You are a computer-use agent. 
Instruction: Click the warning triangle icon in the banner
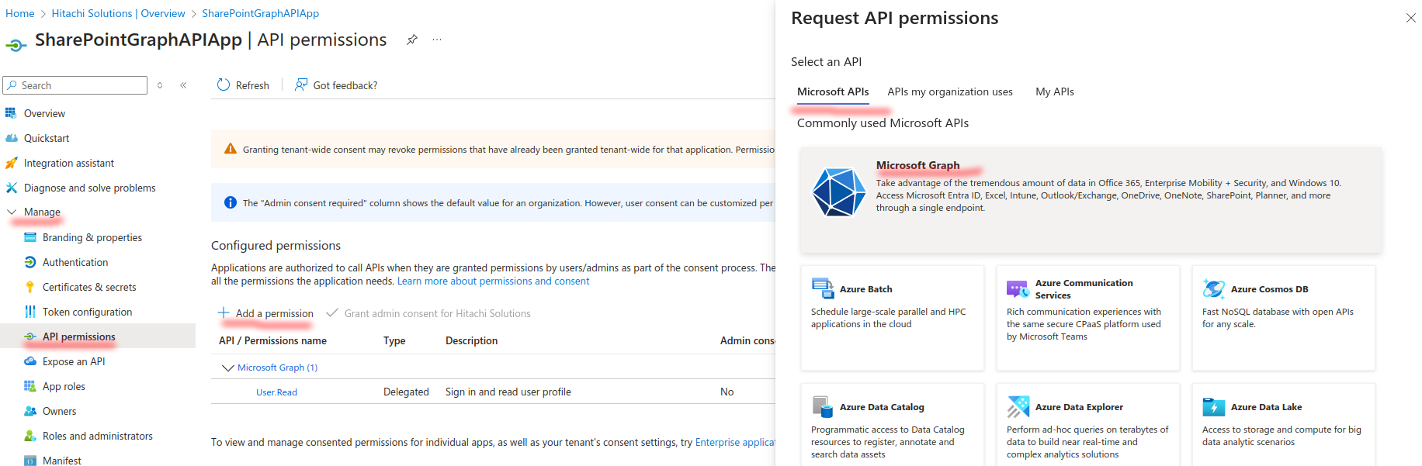point(231,149)
